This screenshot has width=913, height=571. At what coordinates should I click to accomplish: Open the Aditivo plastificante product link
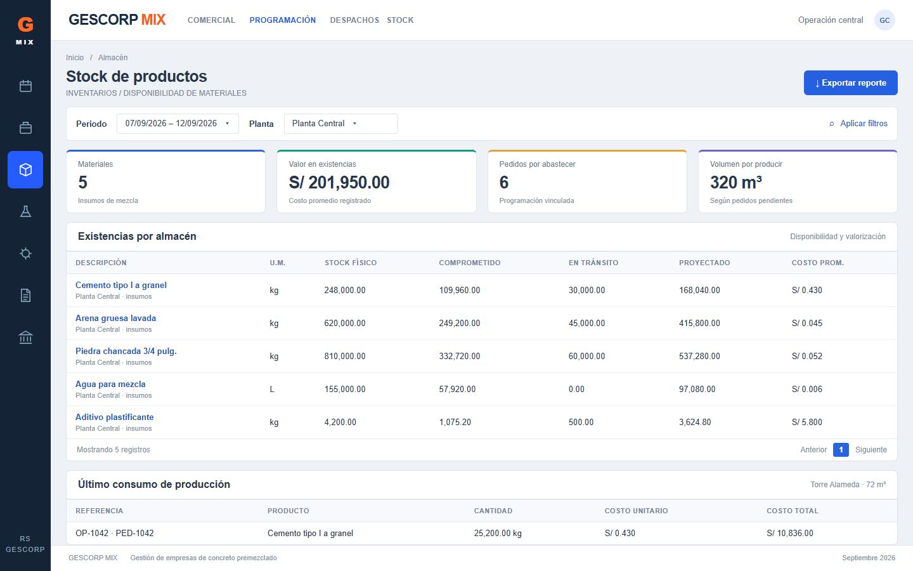point(115,417)
